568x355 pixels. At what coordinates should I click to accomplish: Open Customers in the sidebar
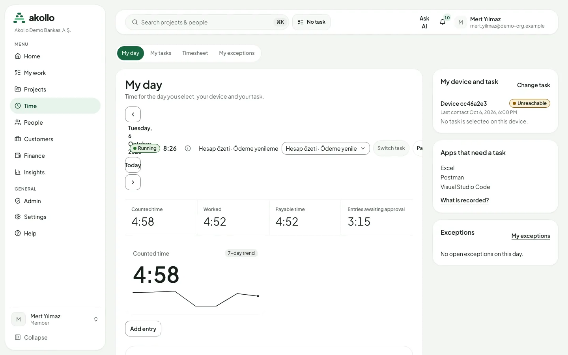click(x=55, y=139)
